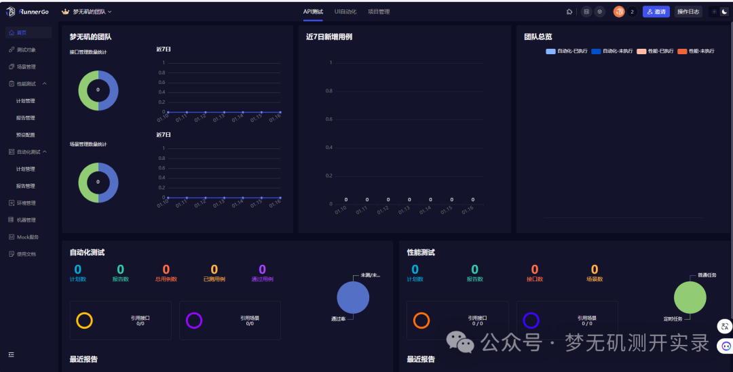Click the team member count badge showing 2
This screenshot has width=733, height=372.
pyautogui.click(x=632, y=12)
